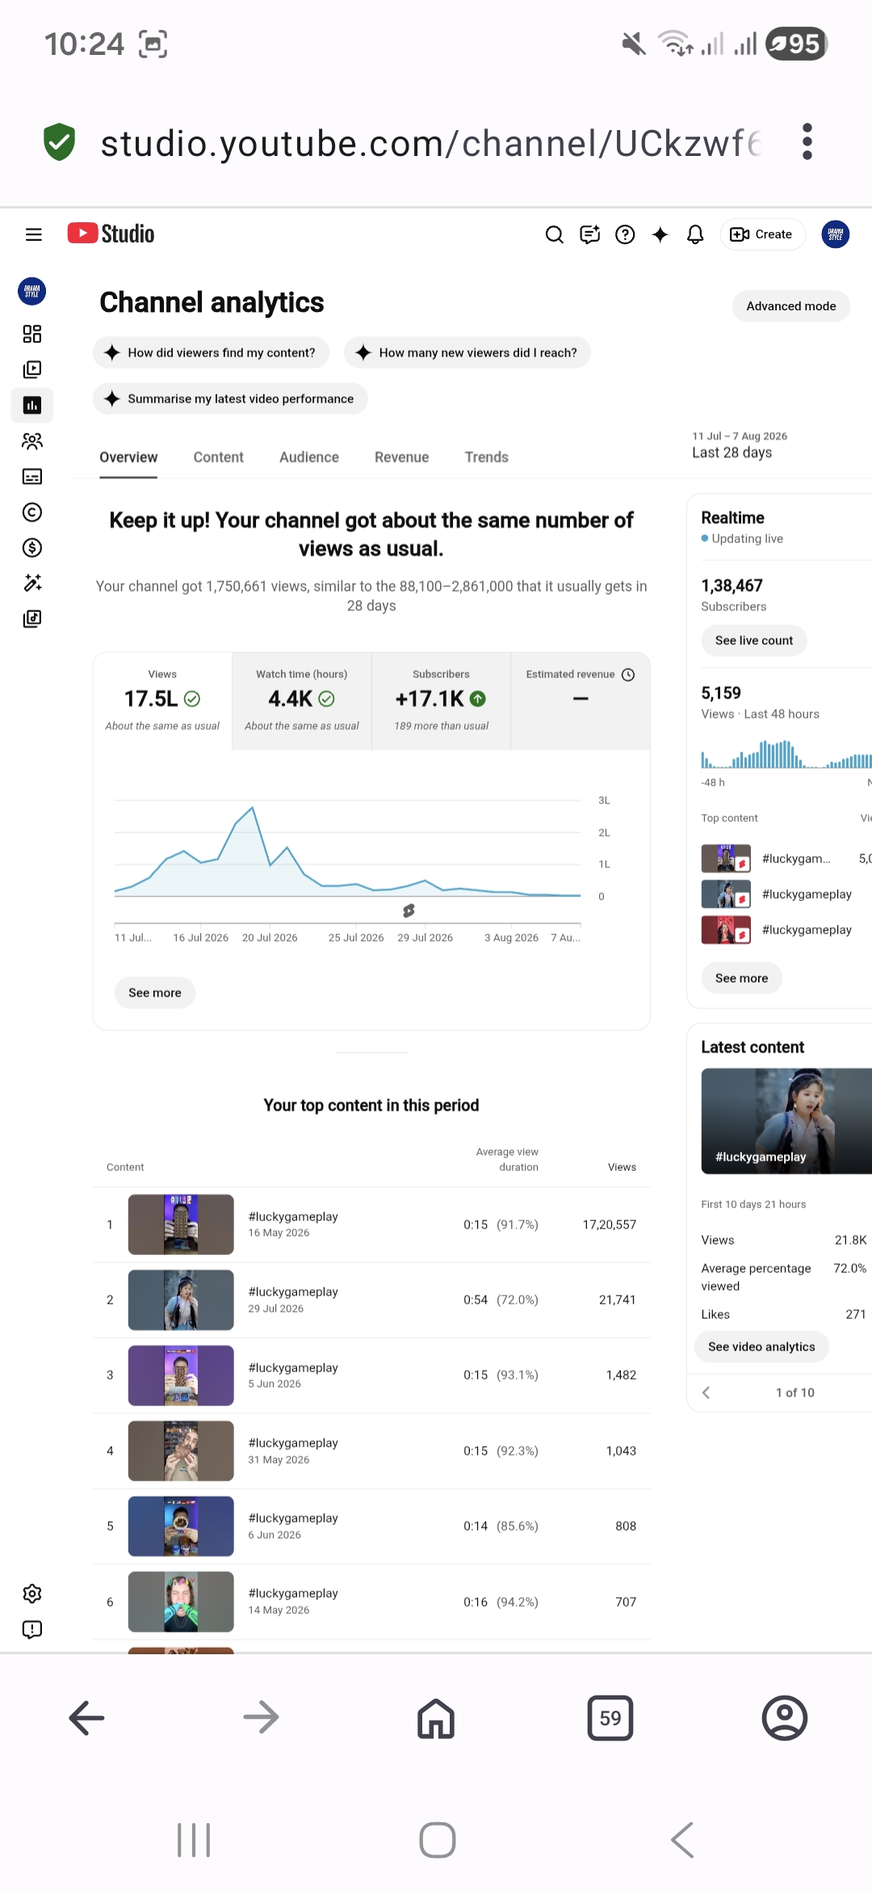Screen dimensions: 872x1891
Task: Click the Advanced mode button
Action: (791, 306)
